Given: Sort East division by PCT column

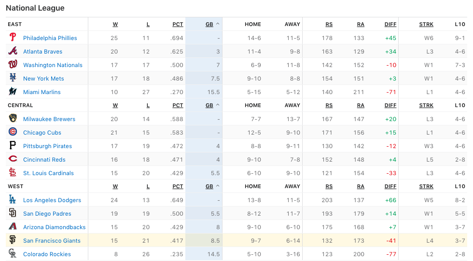Looking at the screenshot, I should 178,24.
